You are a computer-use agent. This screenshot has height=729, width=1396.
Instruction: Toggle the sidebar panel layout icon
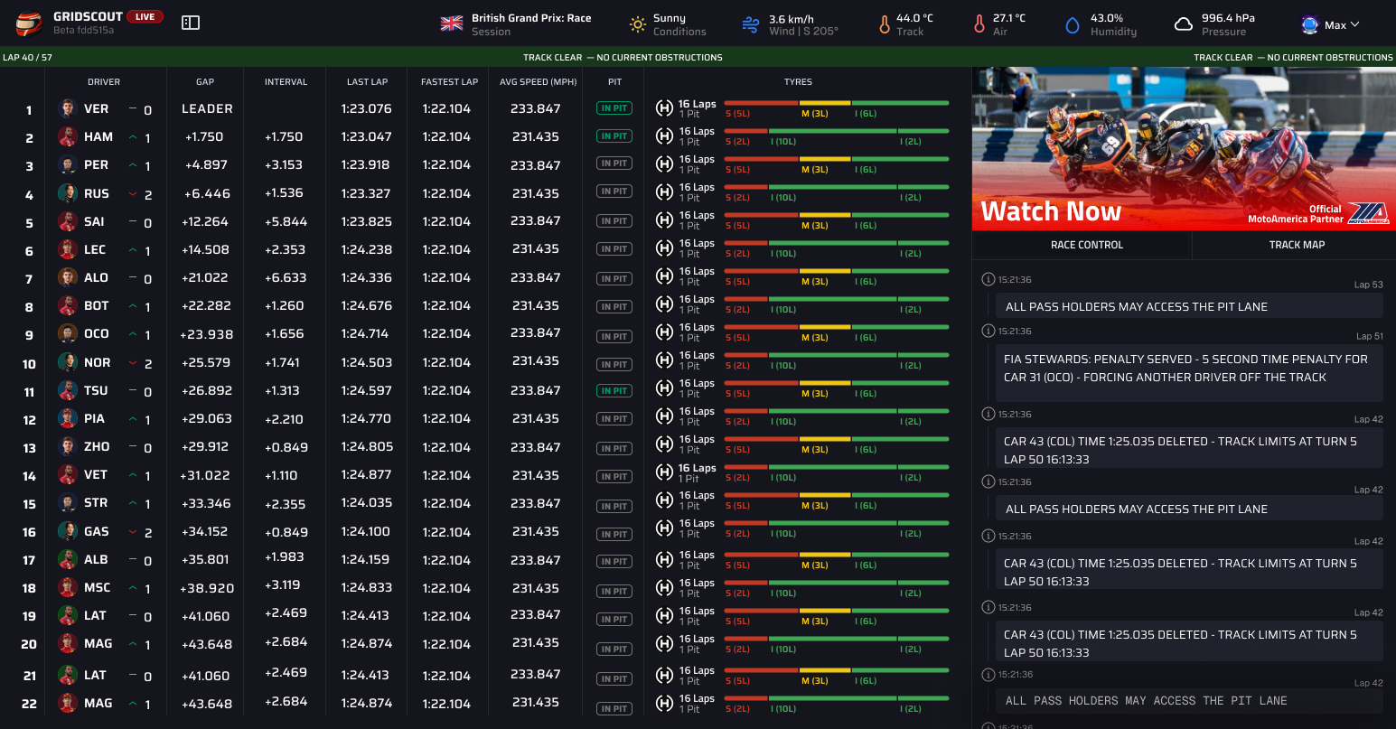190,21
